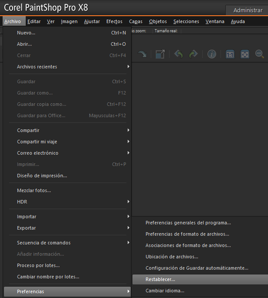268x298 pixels.
Task: Open the Selecciones menu
Action: pos(186,21)
